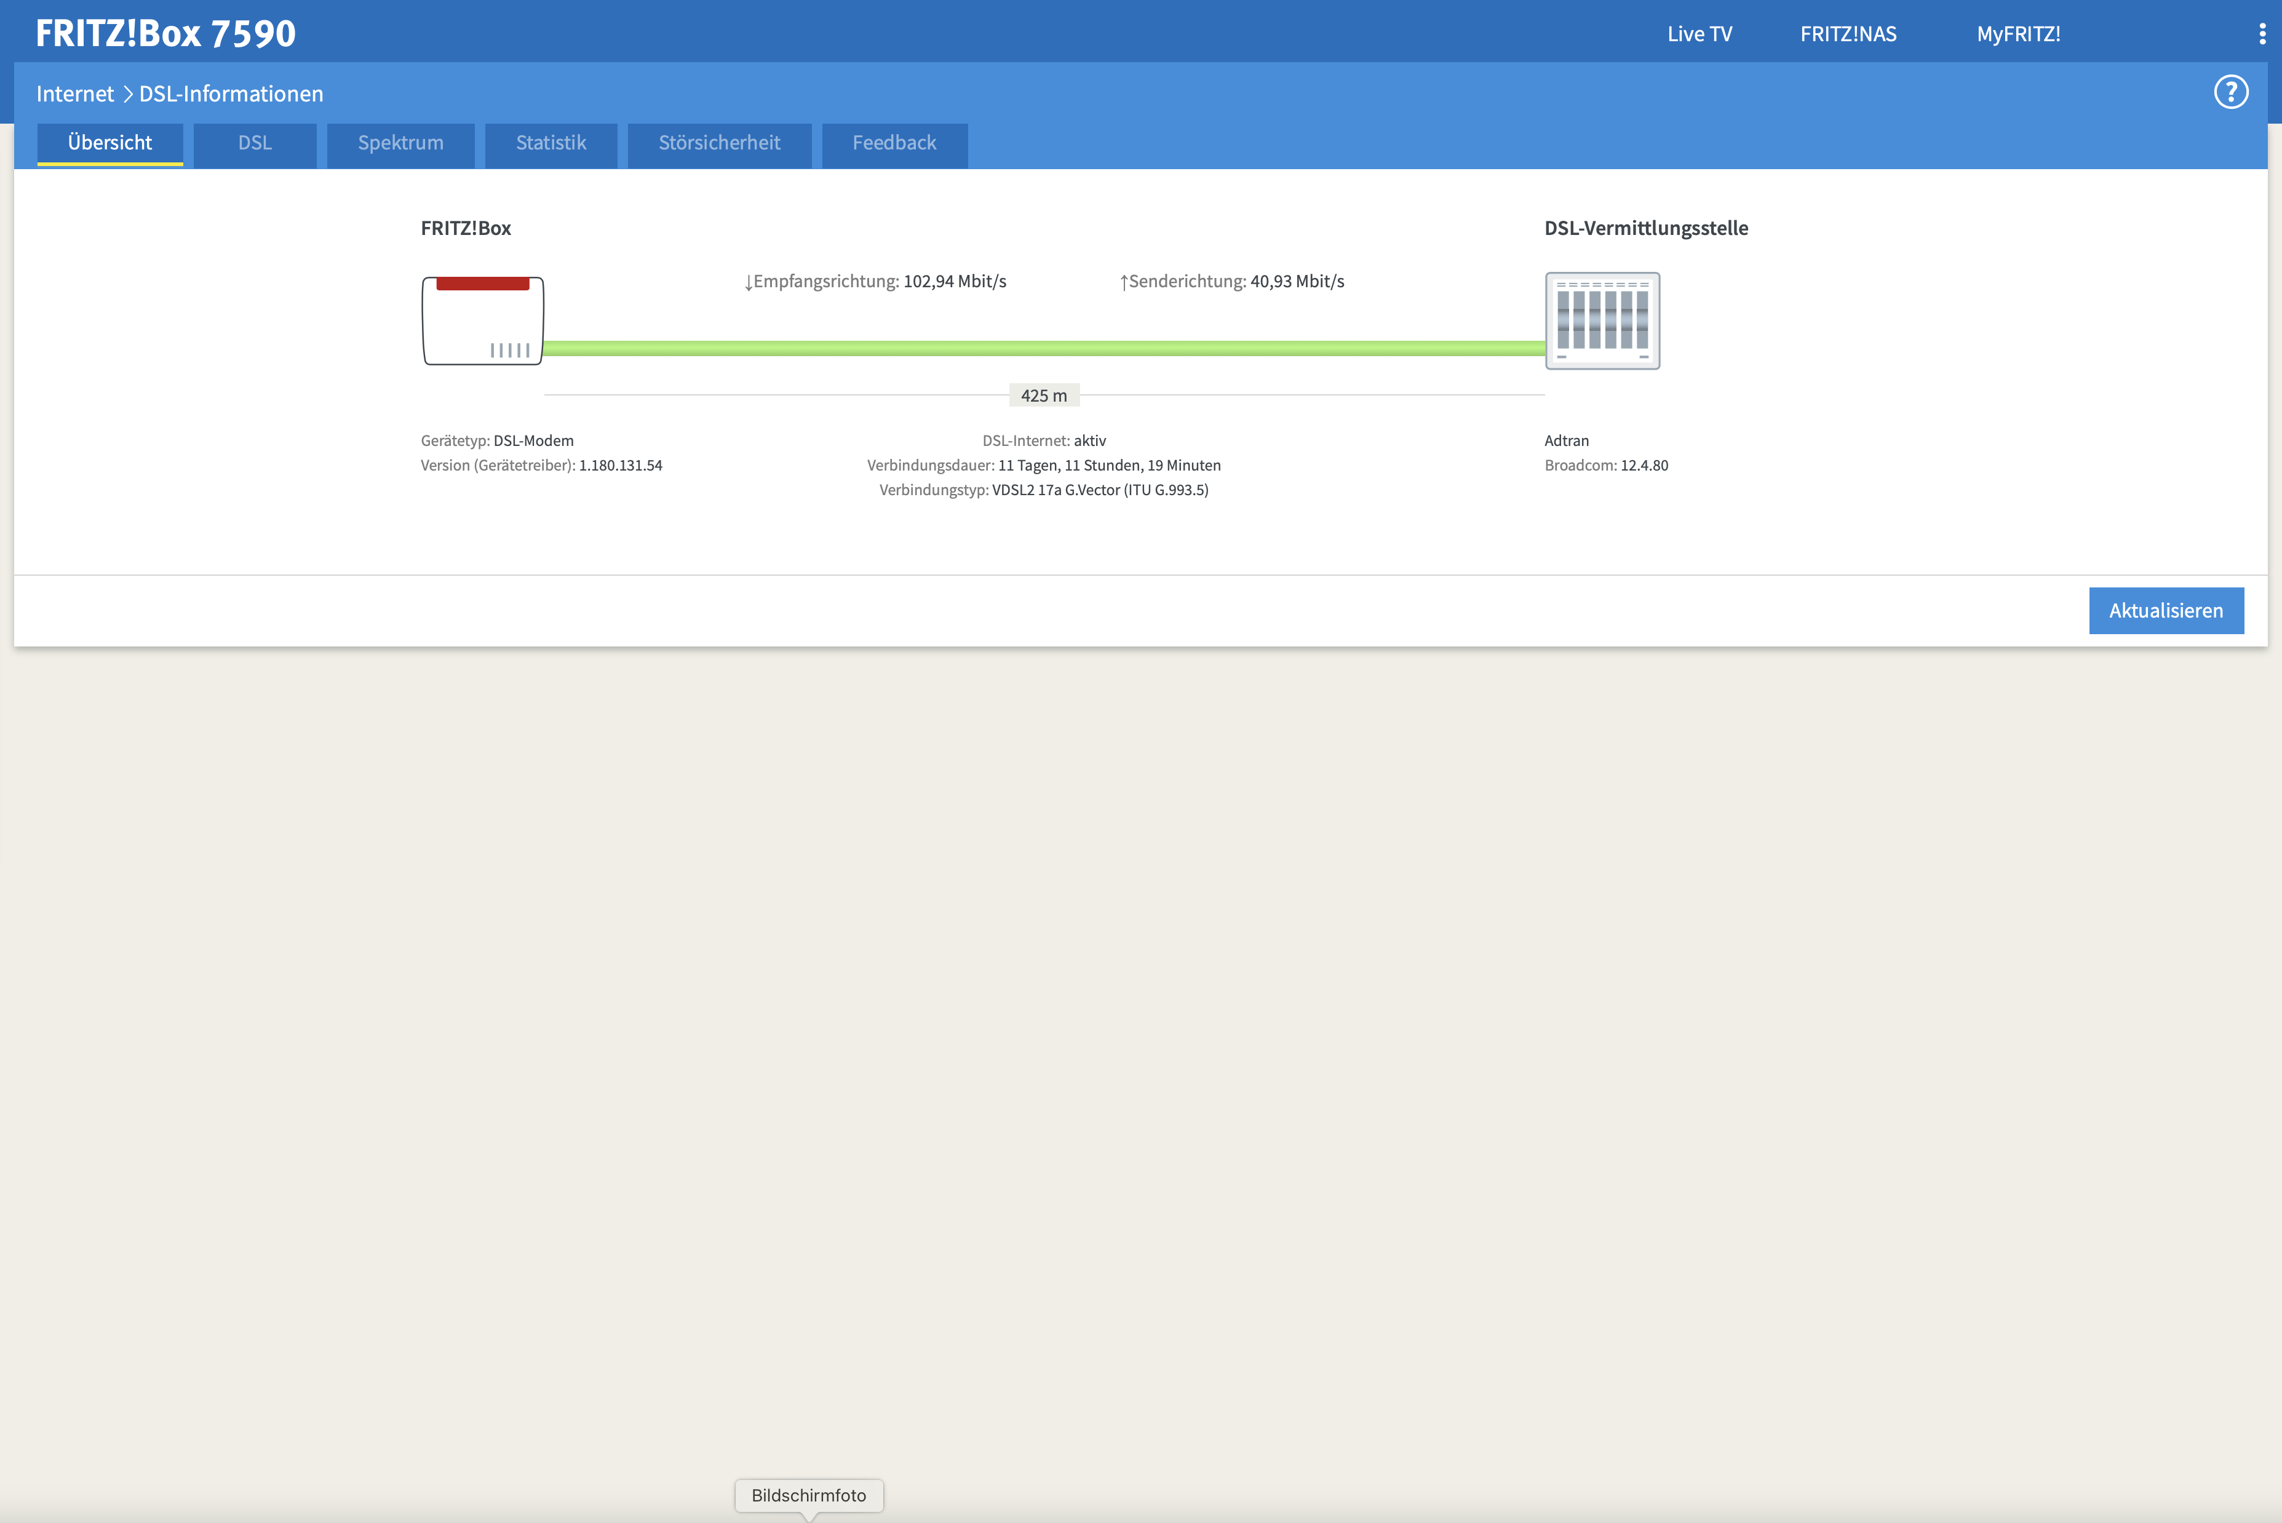Screen dimensions: 2282x1523
Task: Open the MyFRITZ! header link
Action: pyautogui.click(x=2018, y=34)
